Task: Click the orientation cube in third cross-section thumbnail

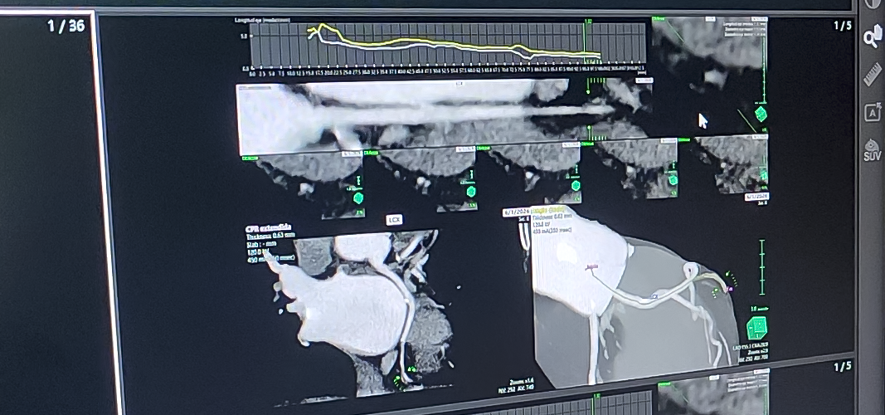Action: 576,186
